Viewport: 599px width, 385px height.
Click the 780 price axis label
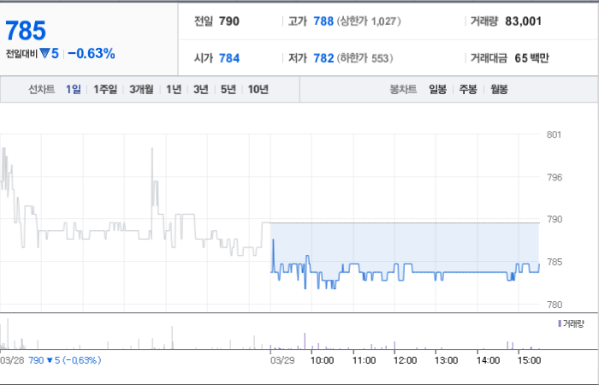click(x=555, y=305)
